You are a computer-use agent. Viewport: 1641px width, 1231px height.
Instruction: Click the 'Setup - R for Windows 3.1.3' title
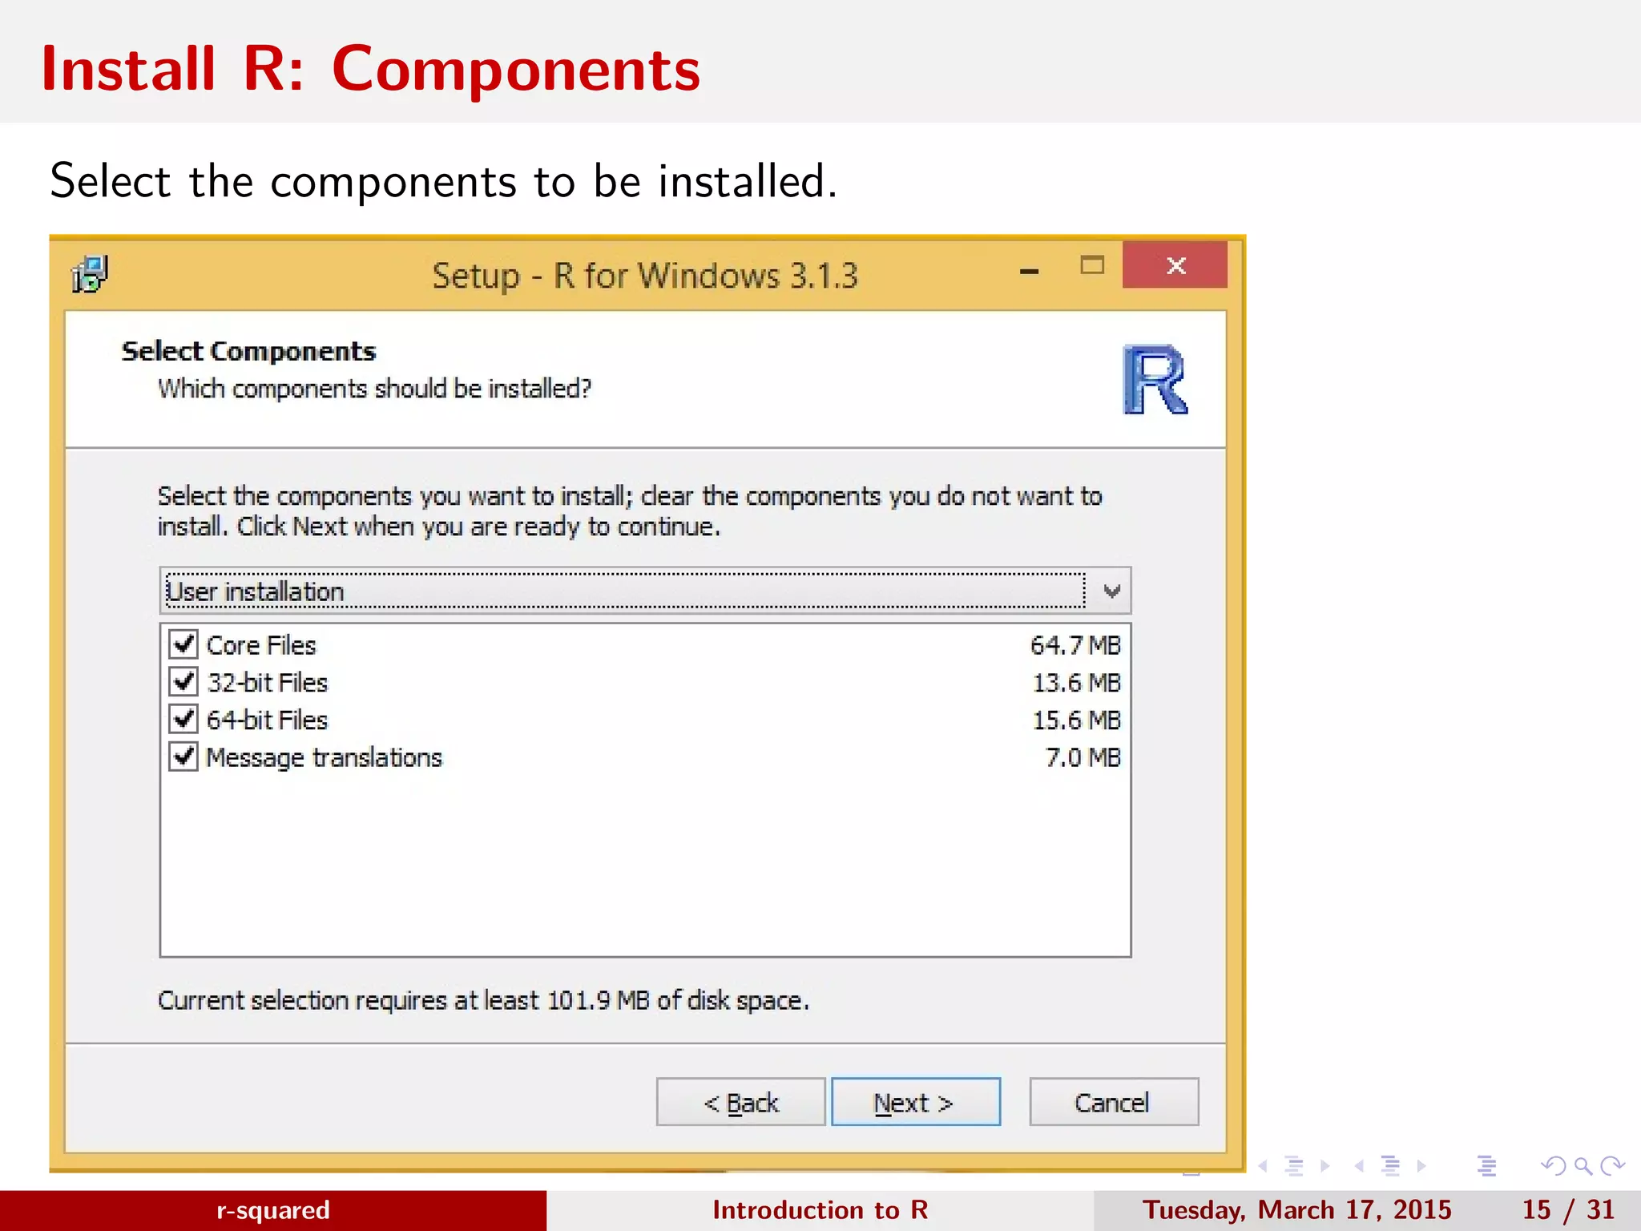click(x=645, y=276)
